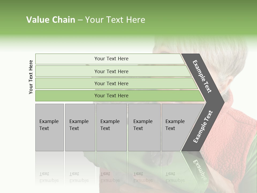The height and width of the screenshot is (193, 257).
Task: Select the second gray 'Example Text' box
Action: pyautogui.click(x=80, y=127)
